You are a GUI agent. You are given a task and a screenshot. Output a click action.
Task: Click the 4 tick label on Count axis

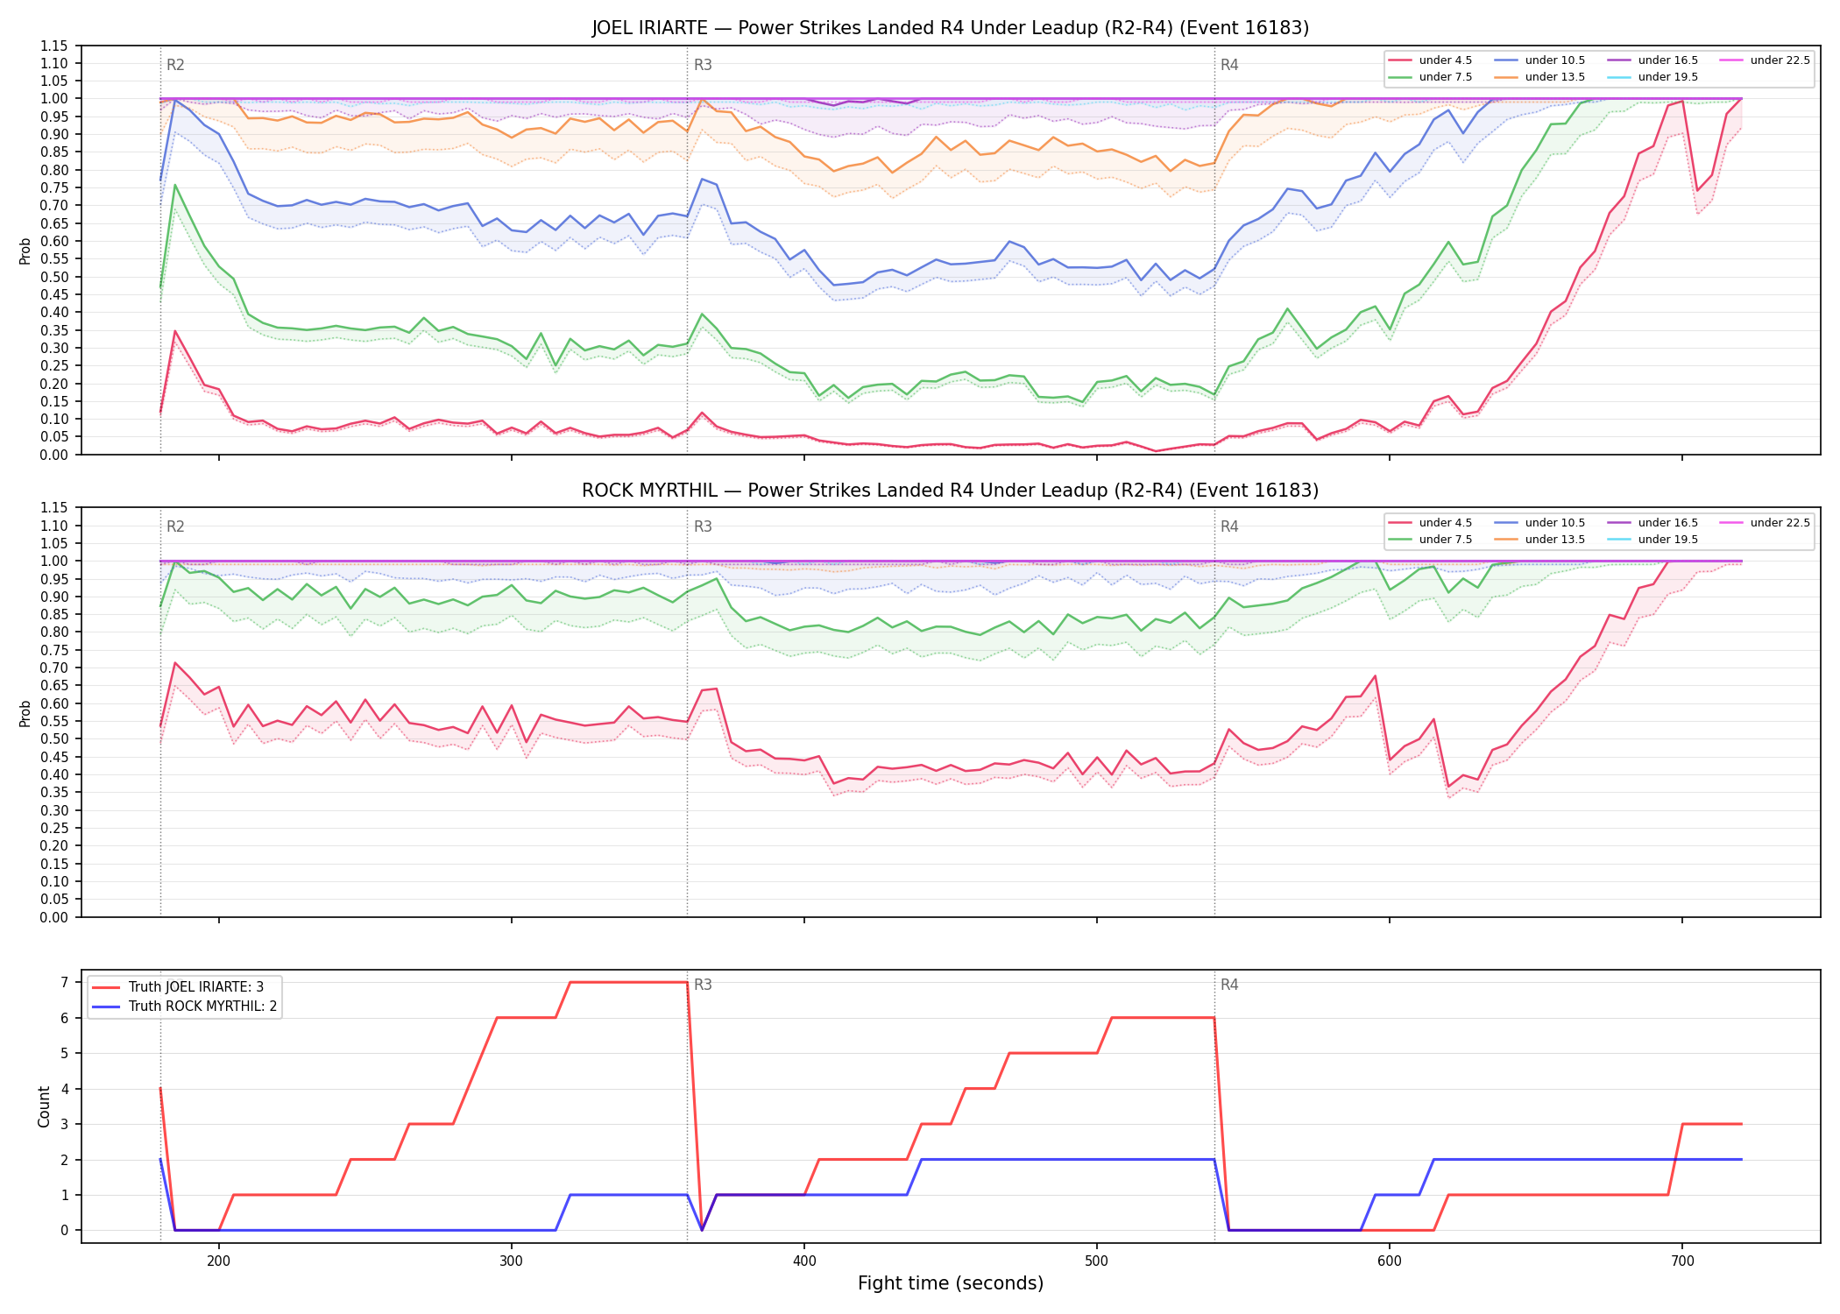click(x=64, y=1089)
